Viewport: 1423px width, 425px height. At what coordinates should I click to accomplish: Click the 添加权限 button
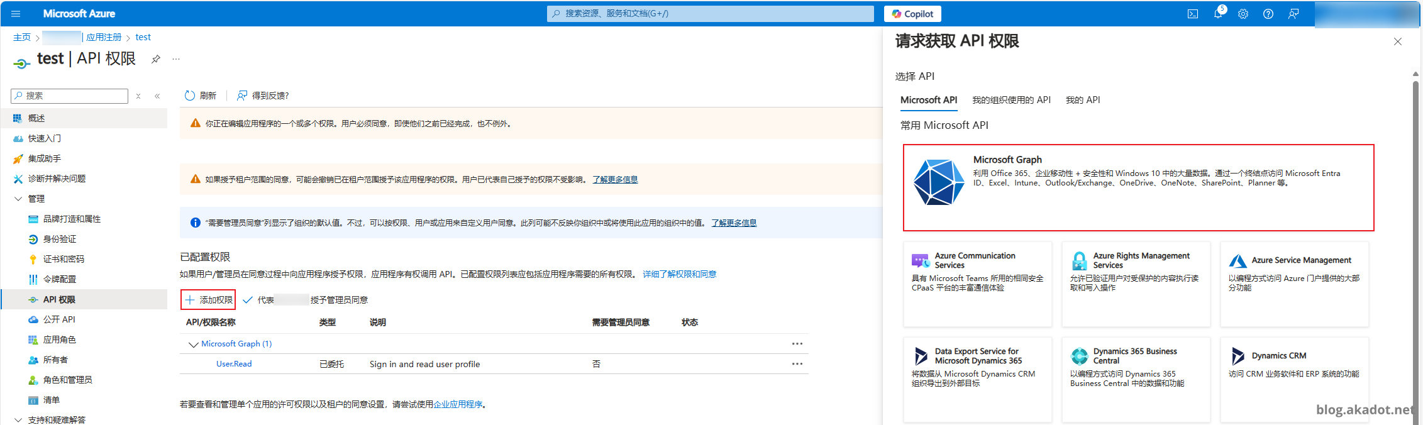point(209,300)
